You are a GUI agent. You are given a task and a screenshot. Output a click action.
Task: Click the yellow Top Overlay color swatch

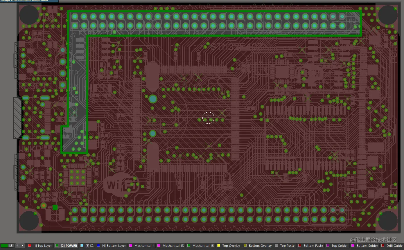(x=219, y=246)
